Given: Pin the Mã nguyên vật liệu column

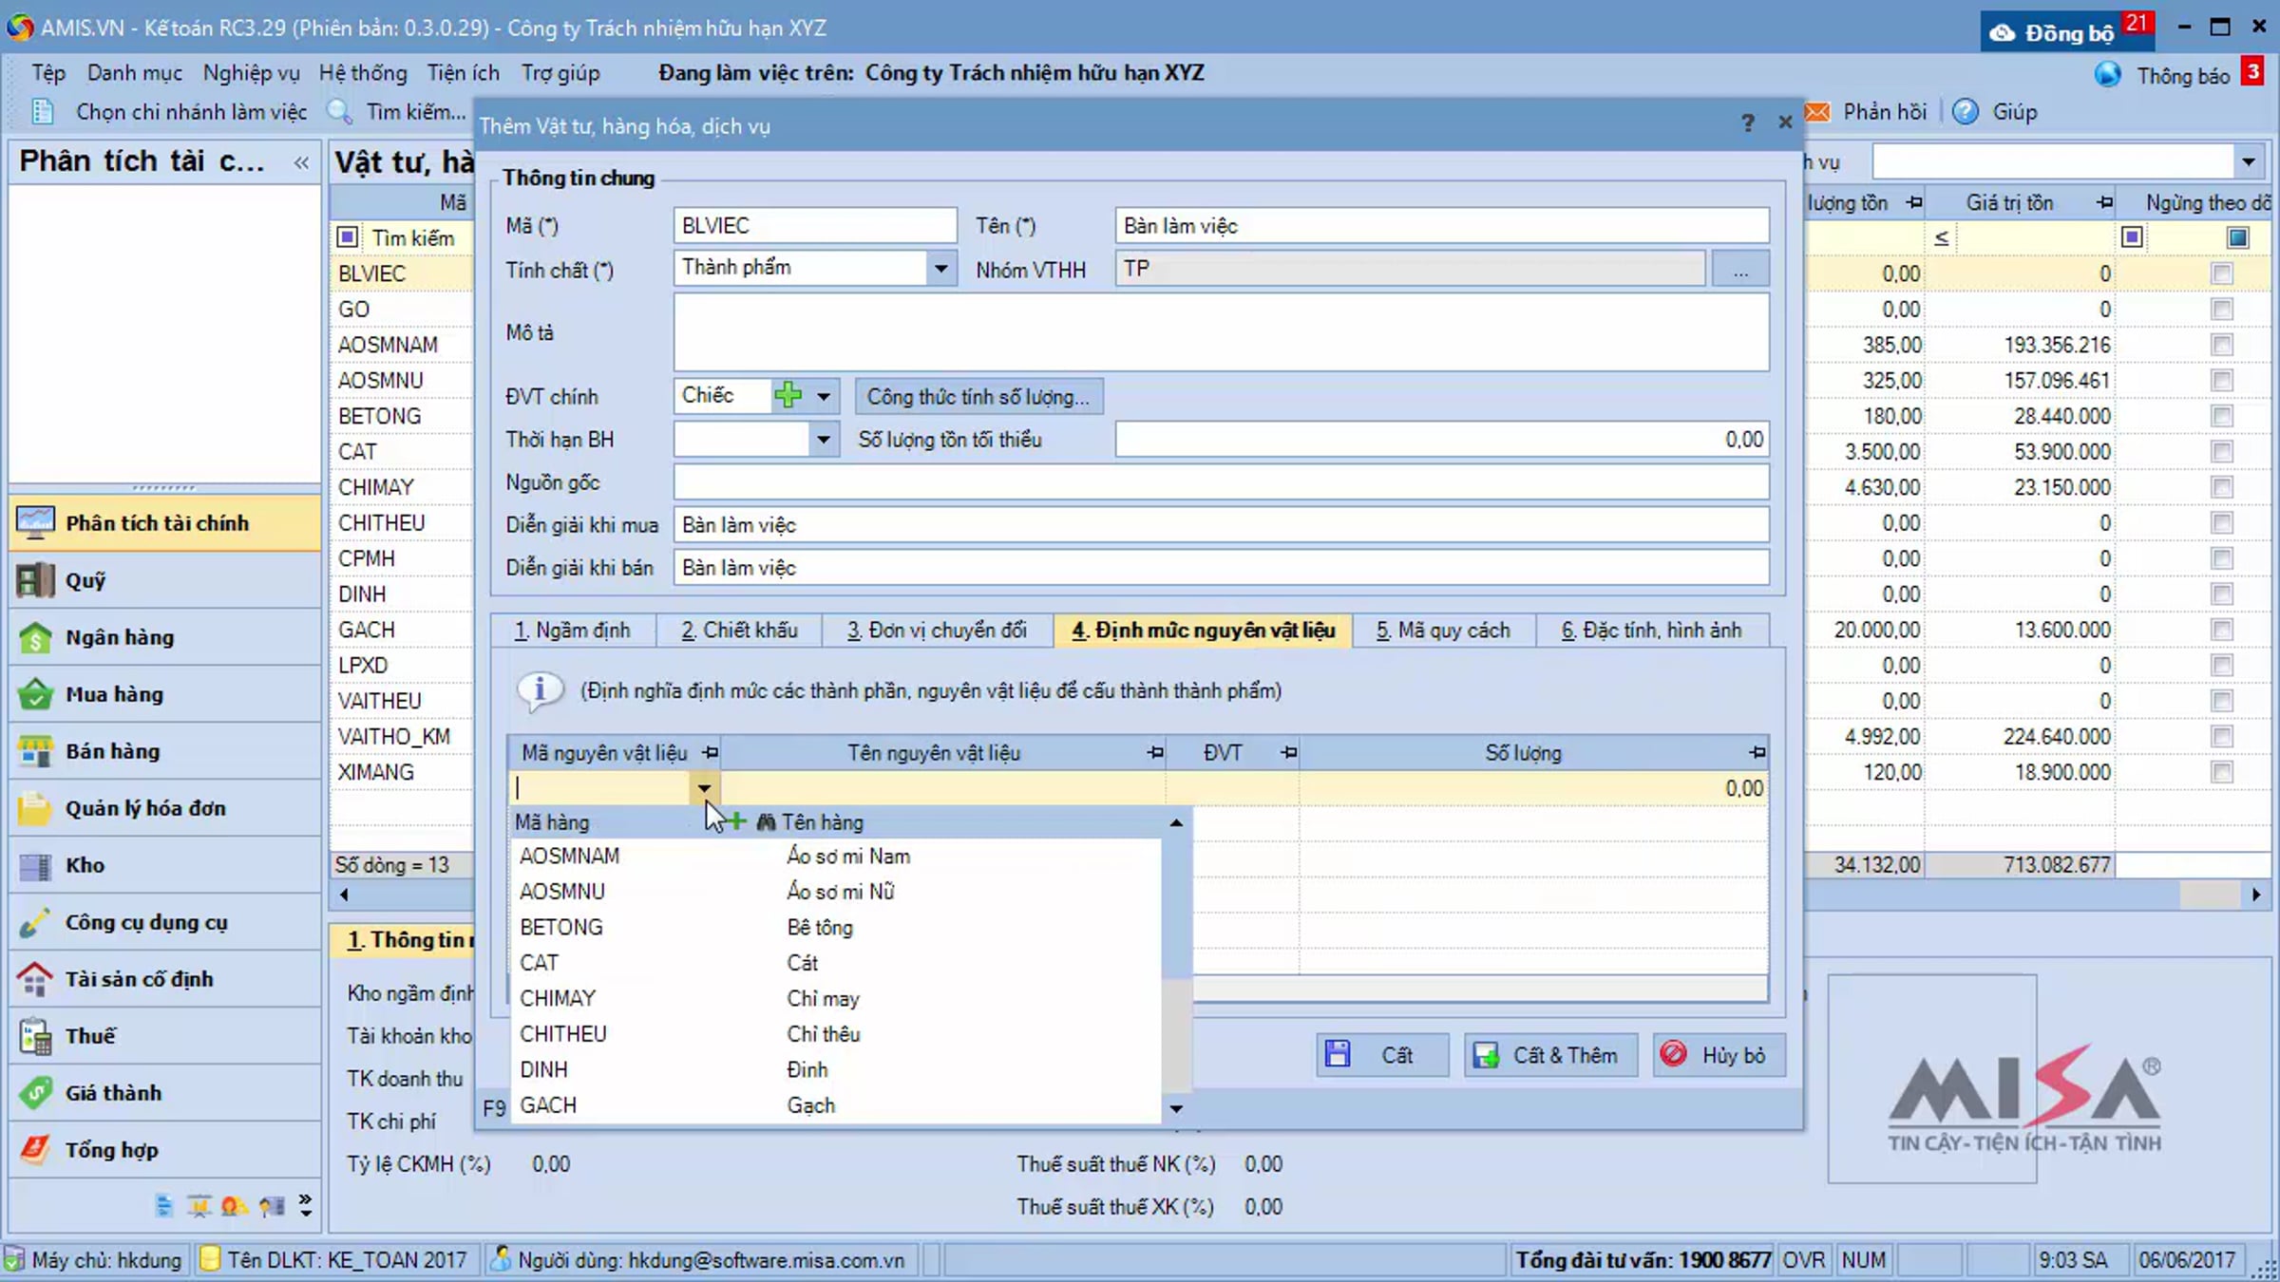Looking at the screenshot, I should pyautogui.click(x=710, y=753).
